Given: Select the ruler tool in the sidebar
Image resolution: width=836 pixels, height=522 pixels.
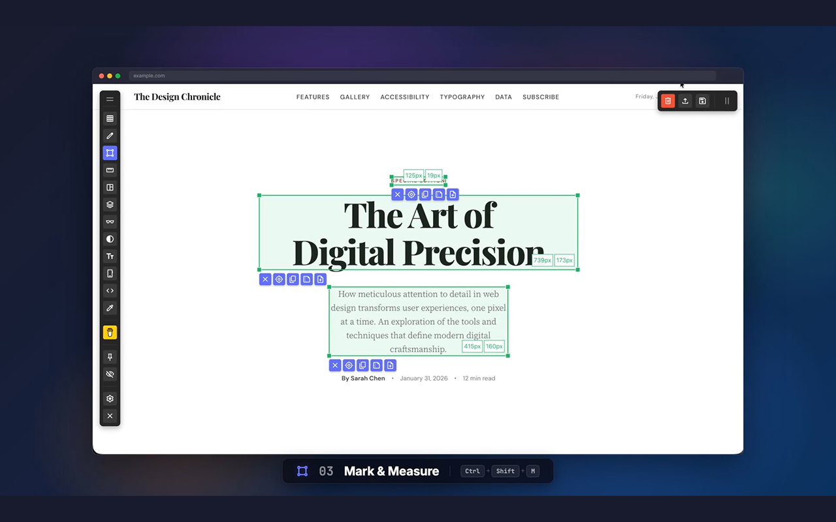Looking at the screenshot, I should coord(110,170).
